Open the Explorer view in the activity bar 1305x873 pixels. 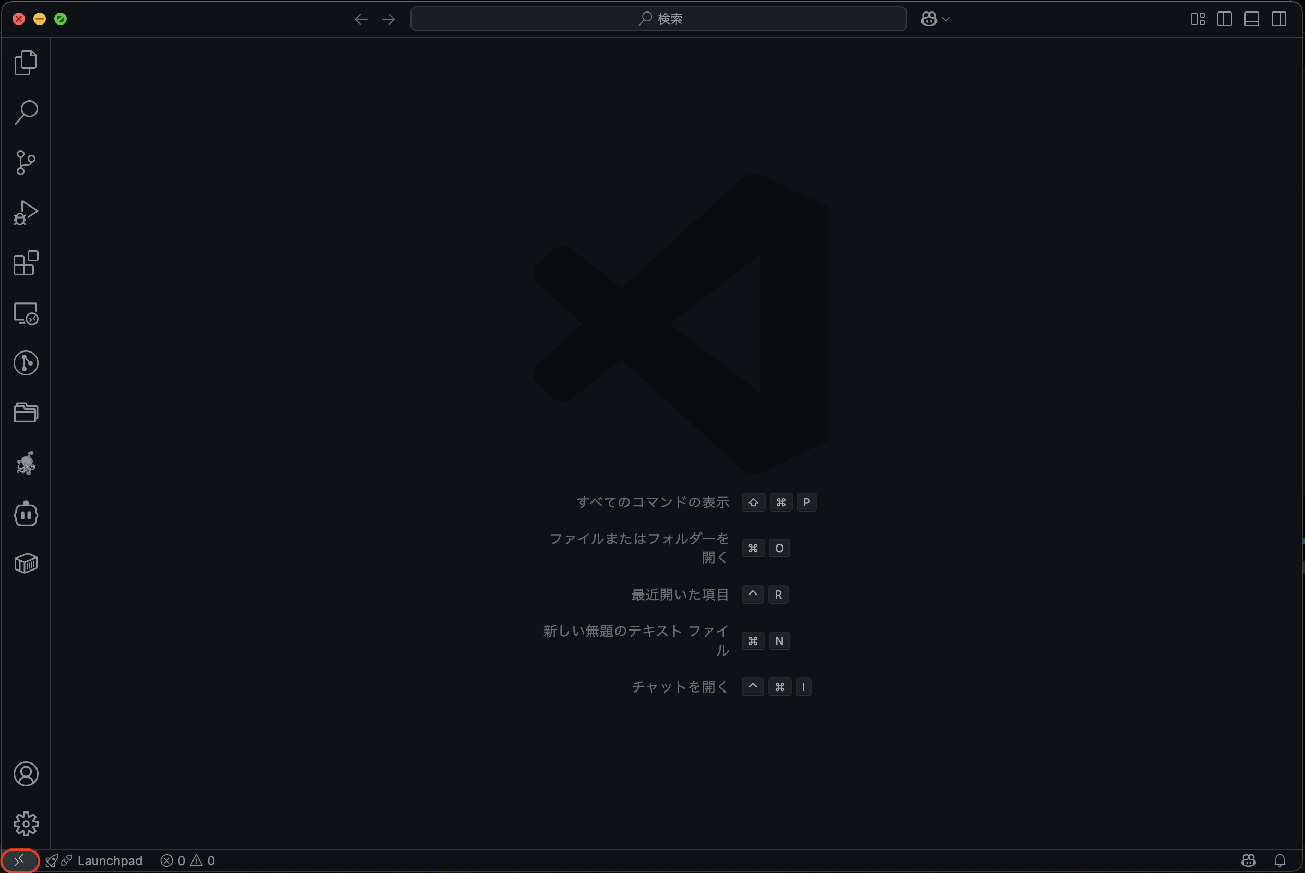click(x=26, y=62)
